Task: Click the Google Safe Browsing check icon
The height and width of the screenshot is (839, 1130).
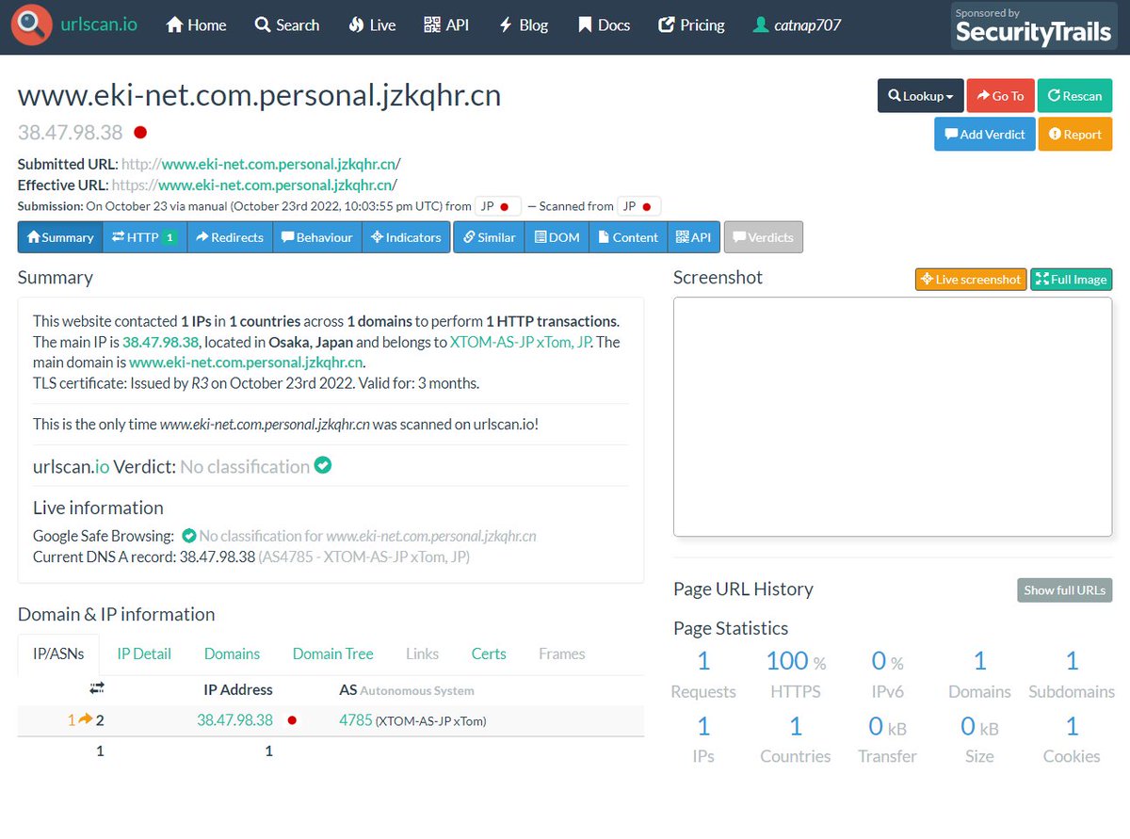Action: (188, 536)
